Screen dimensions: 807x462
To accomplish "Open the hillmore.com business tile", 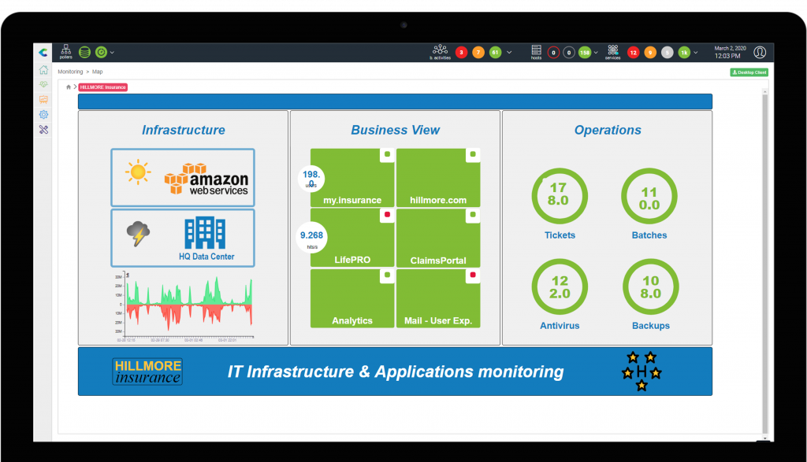I will [x=438, y=178].
